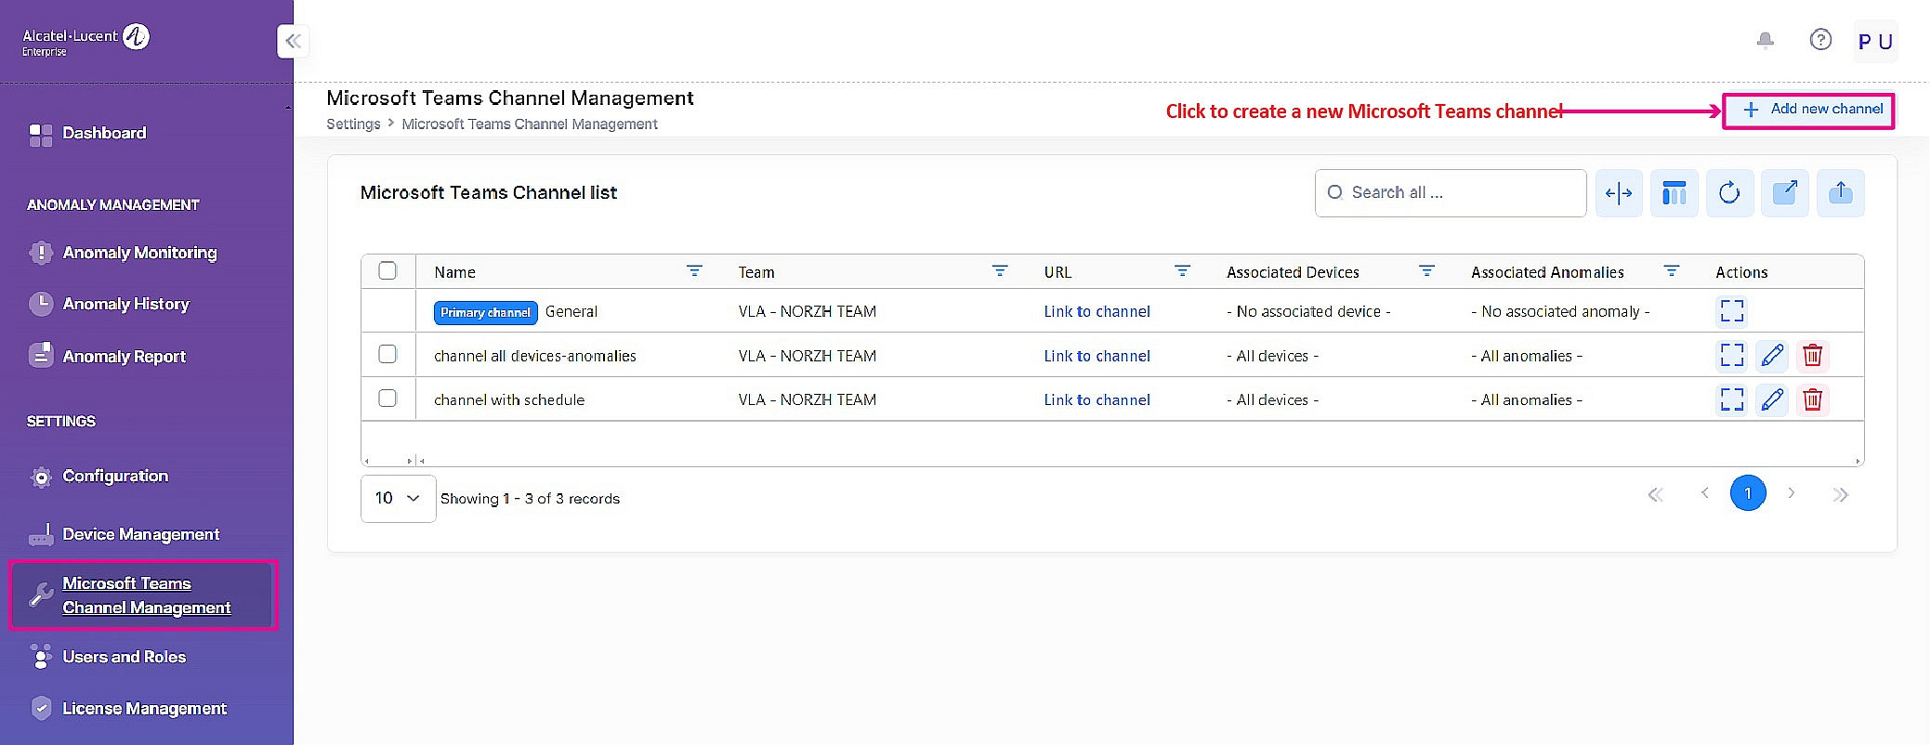Select the 'channel with schedule' row checkbox
This screenshot has width=1931, height=745.
(x=388, y=399)
